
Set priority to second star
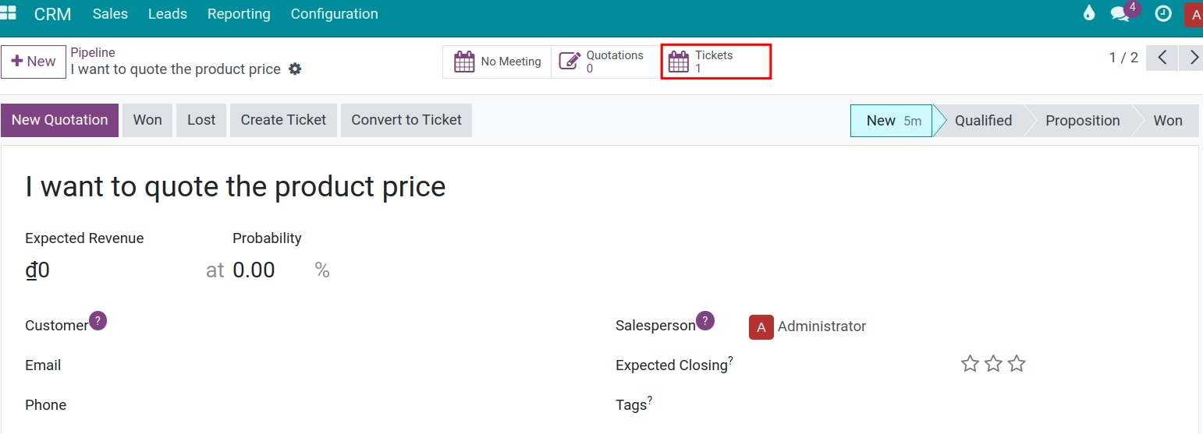(x=993, y=363)
